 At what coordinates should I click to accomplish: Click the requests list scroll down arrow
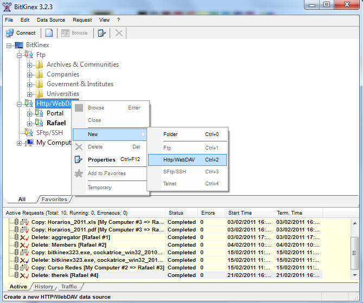click(x=355, y=275)
